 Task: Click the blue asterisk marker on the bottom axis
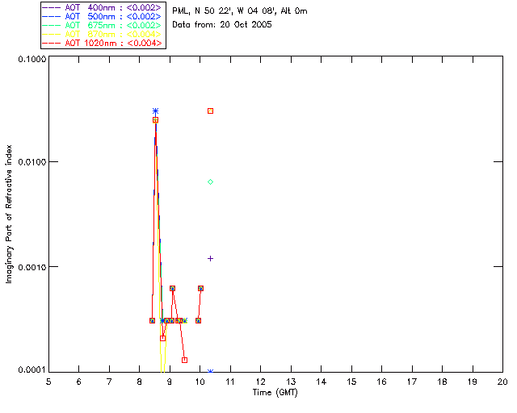[x=210, y=371]
